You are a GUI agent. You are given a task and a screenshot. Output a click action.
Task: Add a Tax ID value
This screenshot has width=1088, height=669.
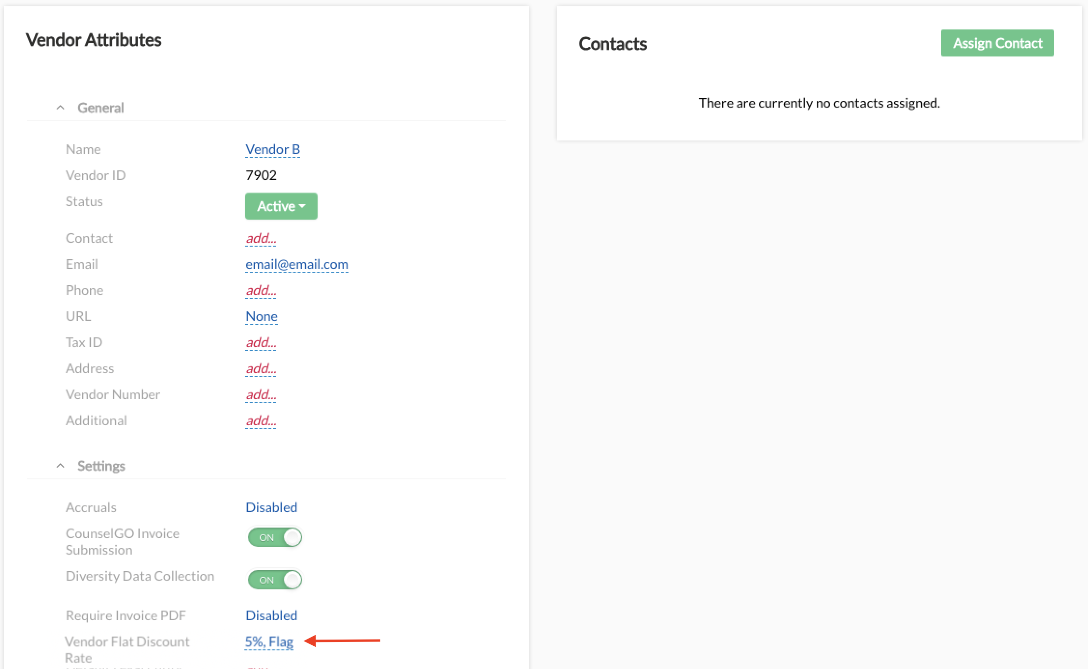click(261, 343)
